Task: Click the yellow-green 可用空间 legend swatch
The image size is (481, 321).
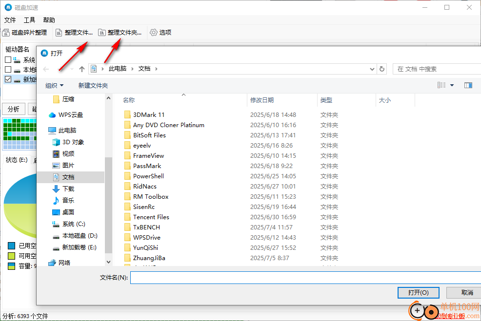Action: 11,256
